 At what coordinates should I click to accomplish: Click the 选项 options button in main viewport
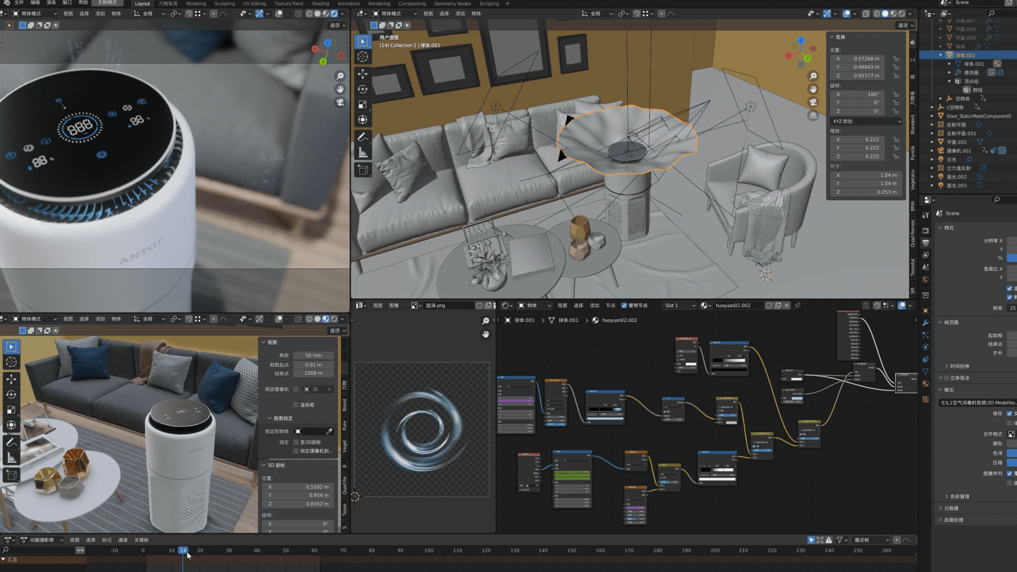[x=905, y=25]
